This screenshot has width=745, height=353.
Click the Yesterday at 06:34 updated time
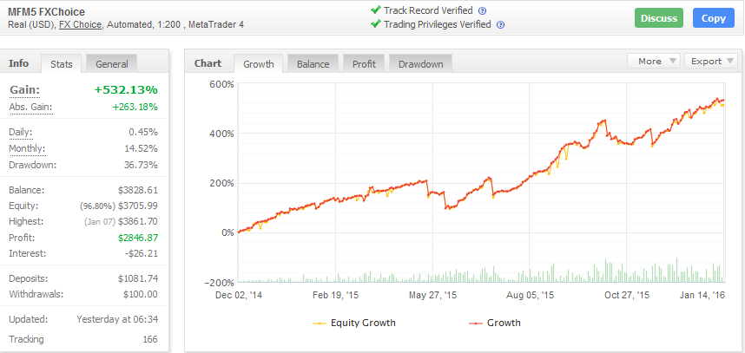coord(117,319)
